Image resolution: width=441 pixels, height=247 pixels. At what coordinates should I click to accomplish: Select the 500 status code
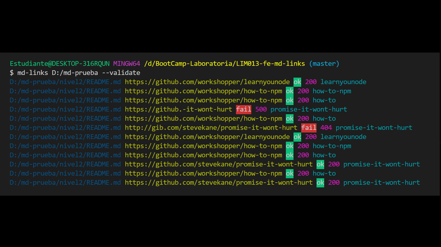[x=261, y=109]
